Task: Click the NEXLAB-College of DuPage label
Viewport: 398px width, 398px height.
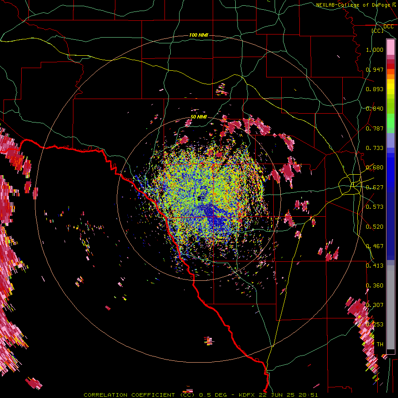Action: [x=354, y=5]
